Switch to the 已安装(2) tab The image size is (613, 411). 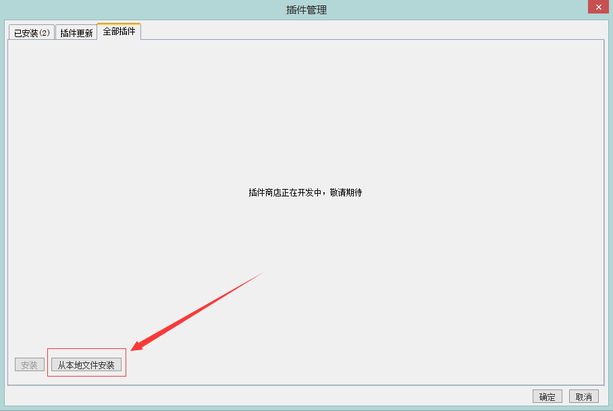32,32
